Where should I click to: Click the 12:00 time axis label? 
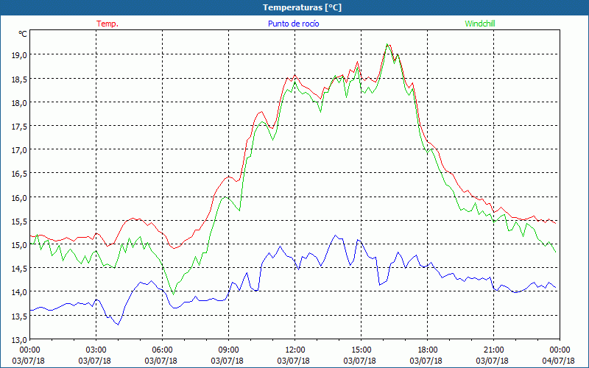(295, 350)
